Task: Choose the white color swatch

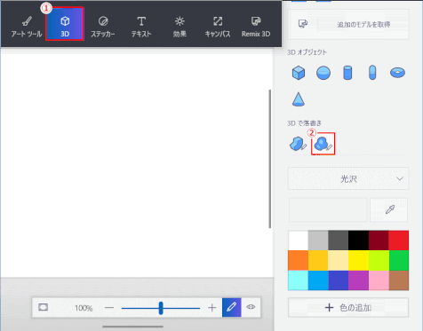Action: coord(298,240)
